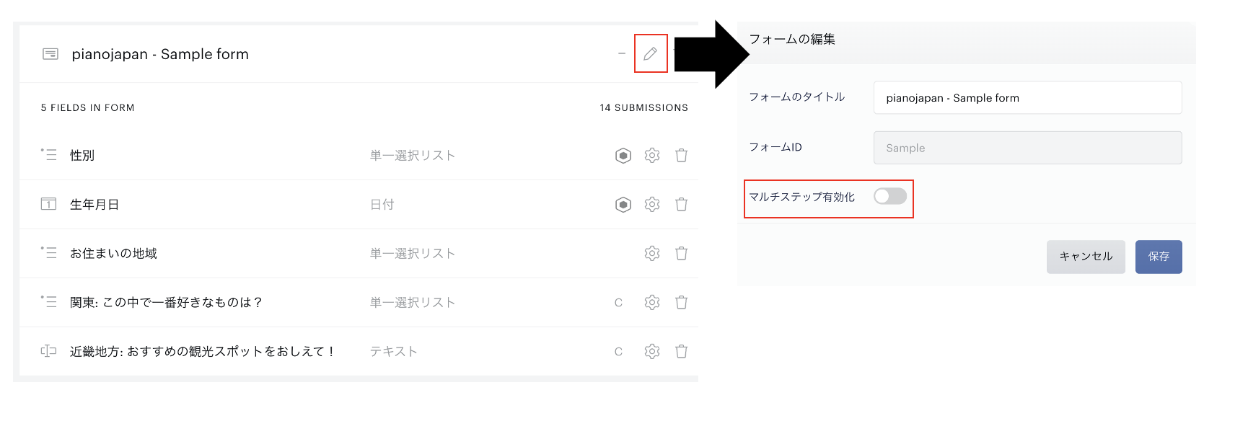
Task: Delete the 生年月日 field
Action: click(681, 205)
